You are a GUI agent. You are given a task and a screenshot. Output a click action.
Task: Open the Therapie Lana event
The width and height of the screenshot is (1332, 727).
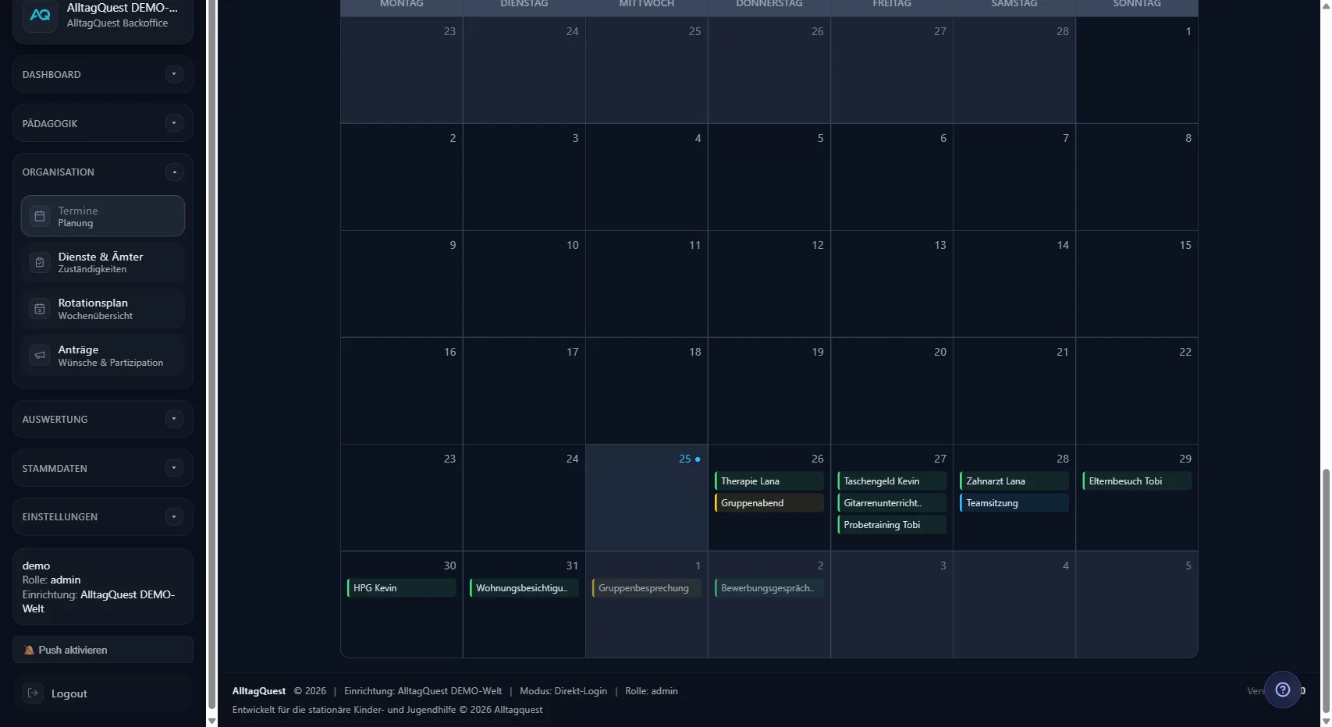(768, 481)
